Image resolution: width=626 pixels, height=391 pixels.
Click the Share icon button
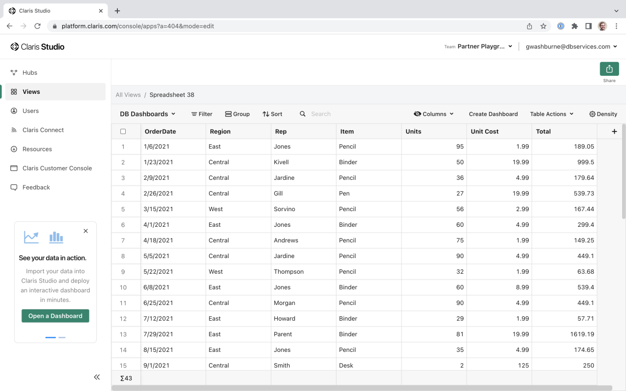609,69
